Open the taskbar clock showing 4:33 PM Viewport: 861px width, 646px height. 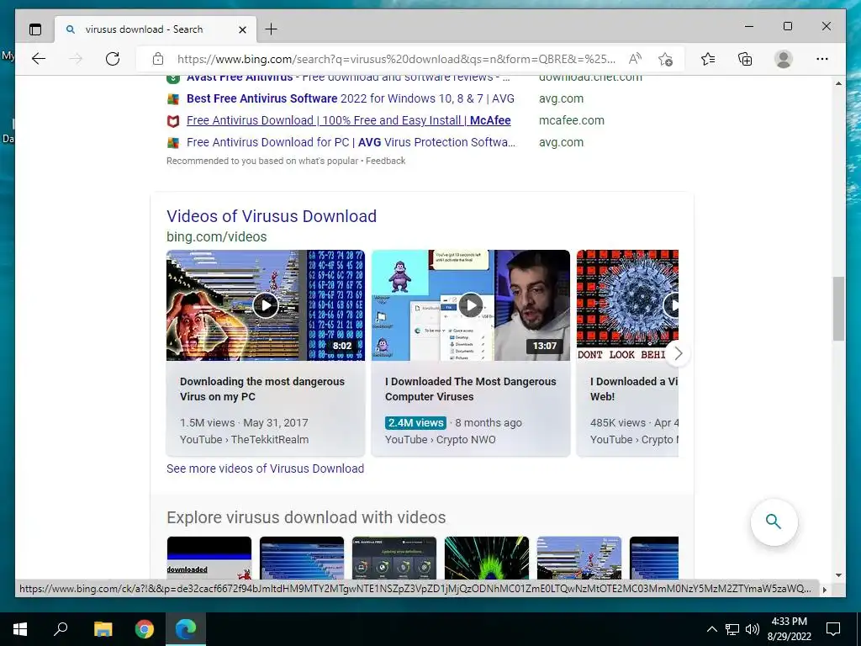pyautogui.click(x=789, y=629)
